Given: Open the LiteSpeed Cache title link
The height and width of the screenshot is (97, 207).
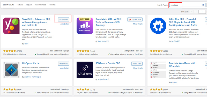Looking at the screenshot, I should click(31, 63).
